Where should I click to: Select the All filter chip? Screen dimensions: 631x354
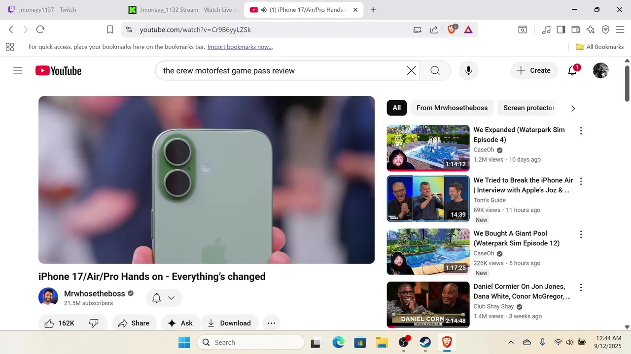(397, 108)
